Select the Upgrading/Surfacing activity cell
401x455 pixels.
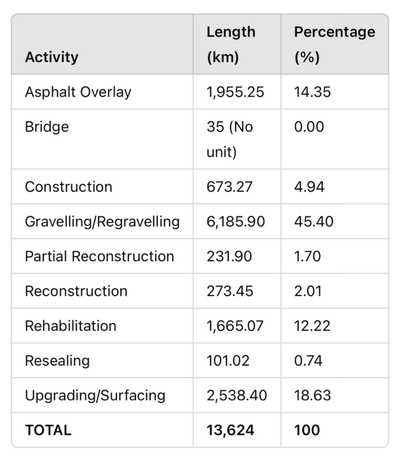95,395
